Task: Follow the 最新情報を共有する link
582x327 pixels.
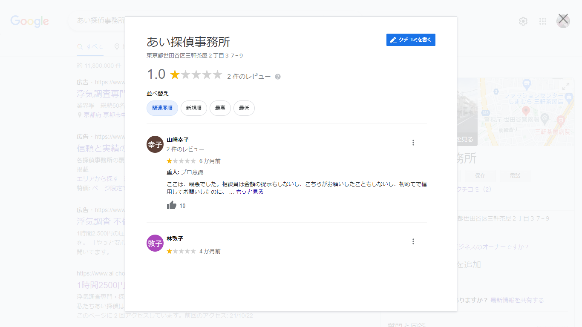Action: [x=517, y=300]
